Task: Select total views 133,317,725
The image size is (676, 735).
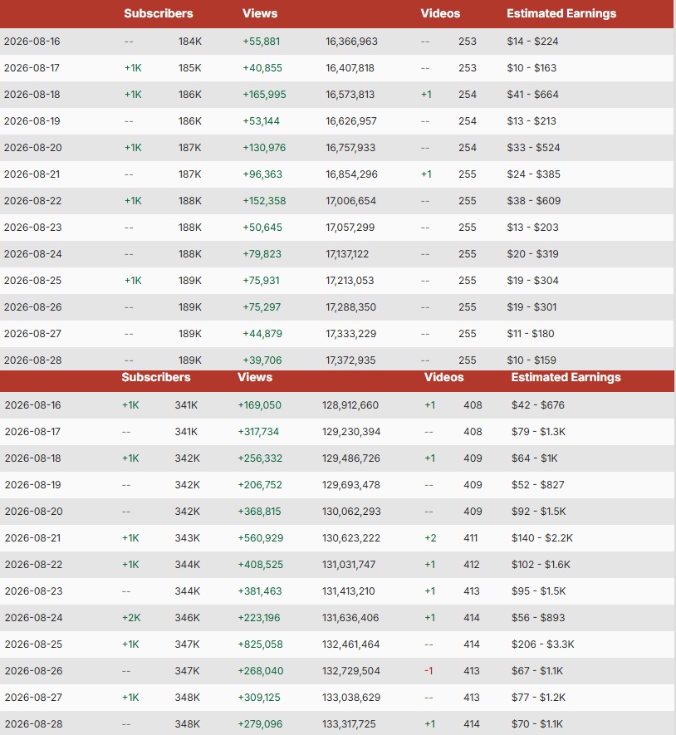Action: 349,724
